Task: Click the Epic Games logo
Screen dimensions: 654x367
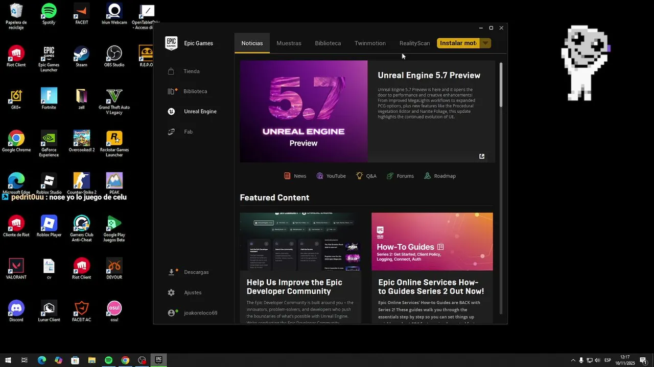Action: pos(171,43)
